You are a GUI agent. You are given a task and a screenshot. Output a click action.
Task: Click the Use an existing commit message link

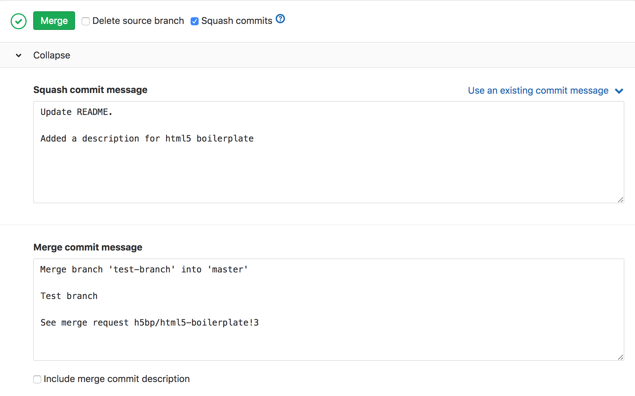[538, 90]
